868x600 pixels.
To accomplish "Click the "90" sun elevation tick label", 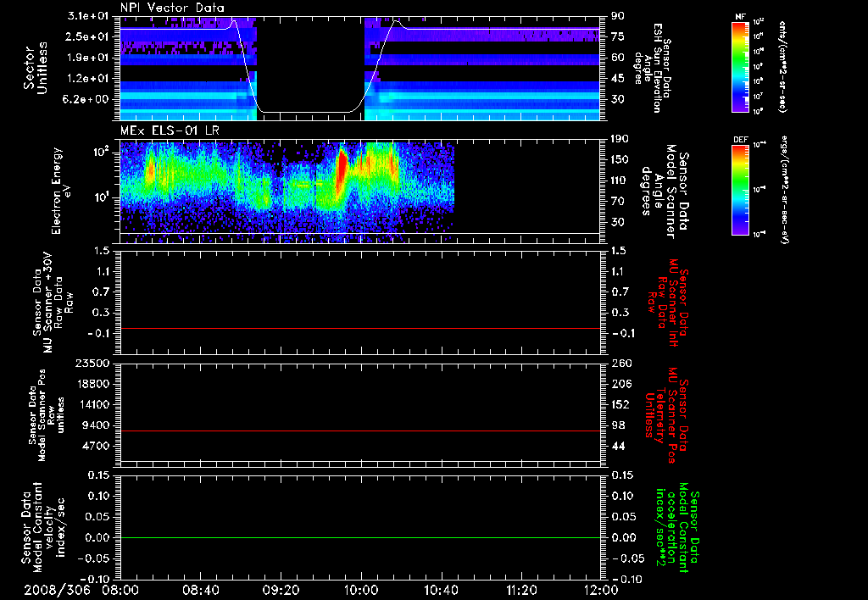I will (617, 16).
